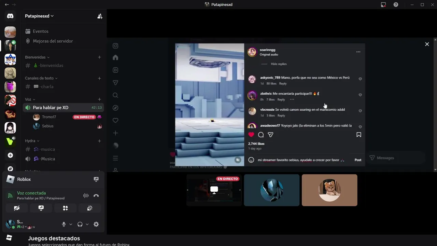Save the post with bookmark icon

[x=359, y=135]
